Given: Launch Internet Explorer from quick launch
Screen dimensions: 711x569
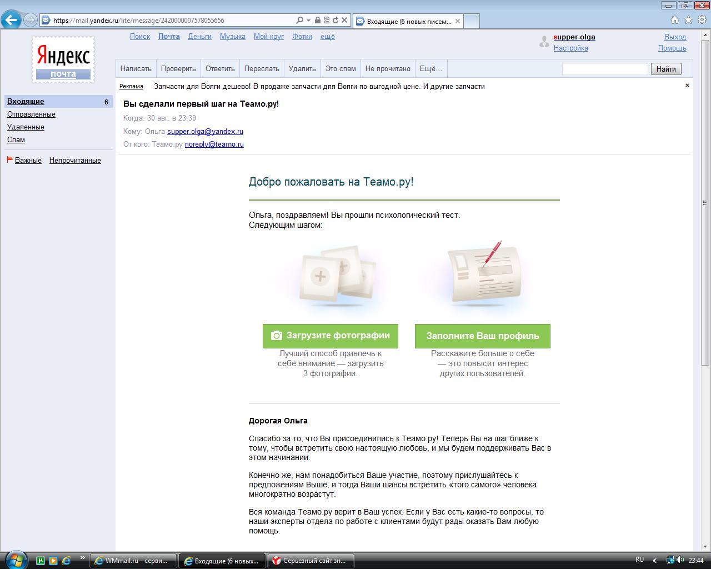Looking at the screenshot, I should click(x=66, y=561).
